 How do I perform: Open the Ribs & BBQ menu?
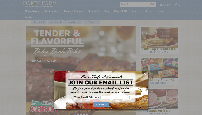[120, 11]
